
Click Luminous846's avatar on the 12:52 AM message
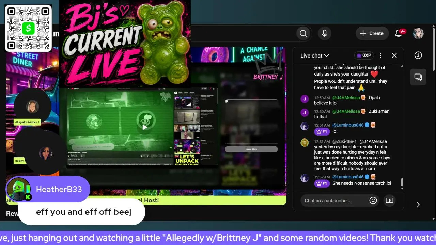pos(305,178)
